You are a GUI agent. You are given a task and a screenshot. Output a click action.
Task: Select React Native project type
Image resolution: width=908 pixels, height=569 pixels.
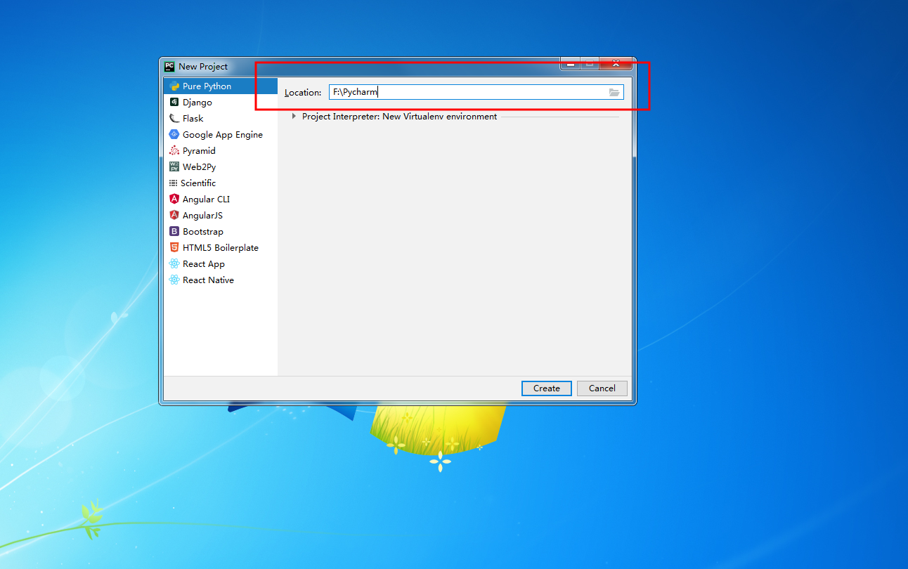coord(221,280)
